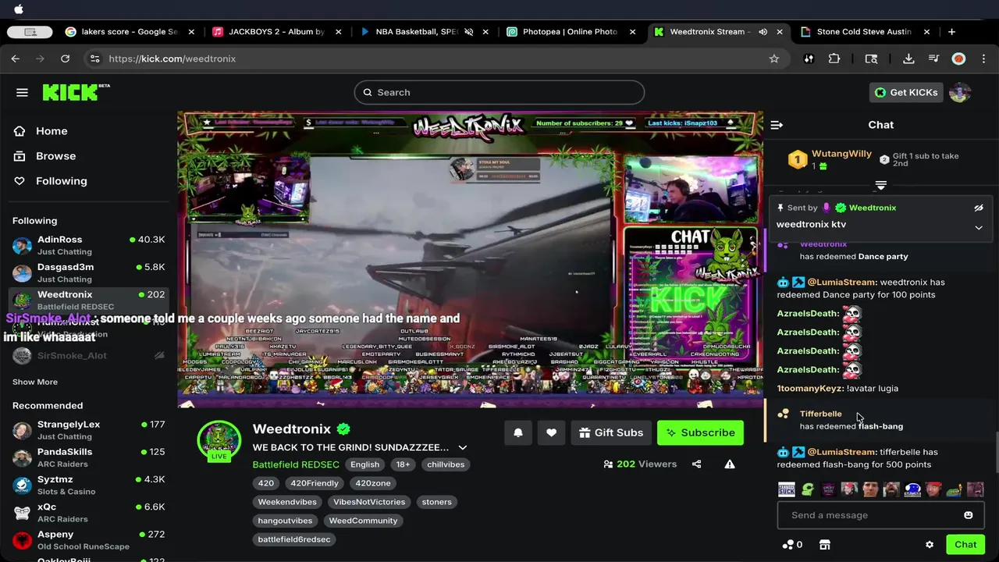Hide the pinned weedtronix ktv message
The width and height of the screenshot is (999, 562).
click(x=979, y=208)
